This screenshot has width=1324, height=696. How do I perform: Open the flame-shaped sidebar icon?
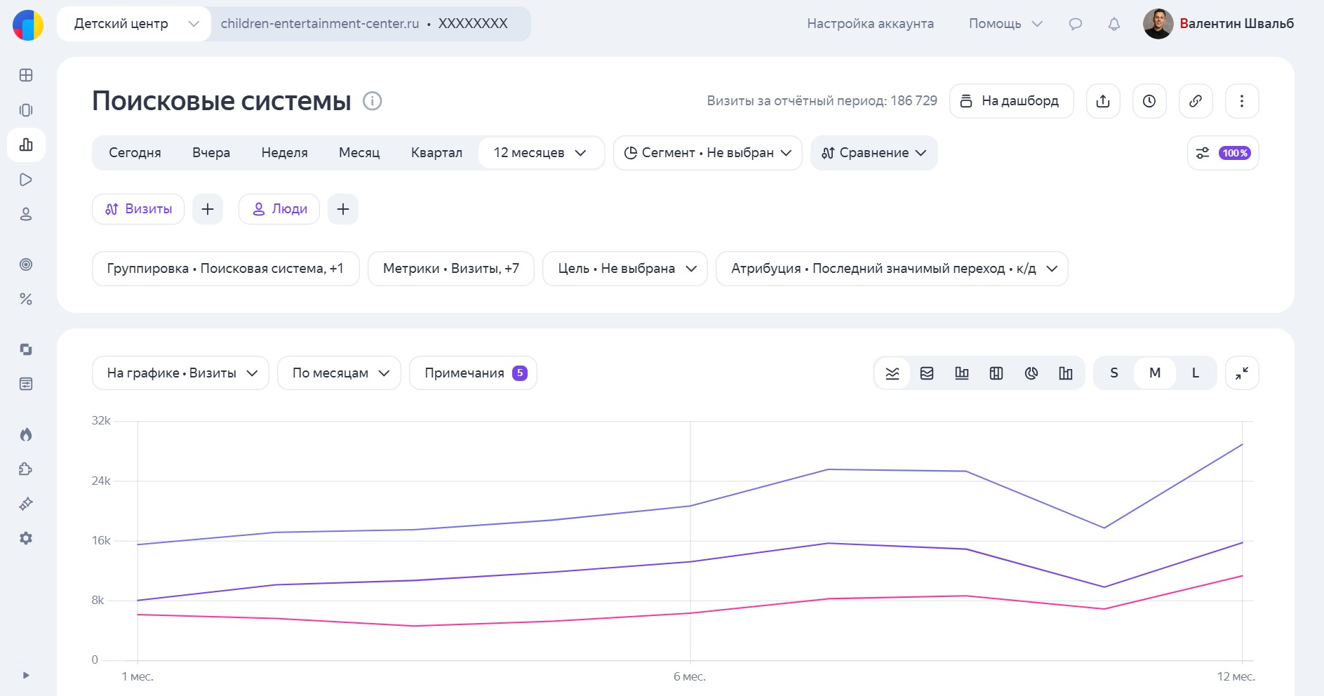(x=26, y=434)
